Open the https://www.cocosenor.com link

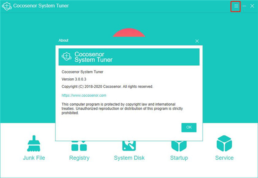pyautogui.click(x=84, y=95)
